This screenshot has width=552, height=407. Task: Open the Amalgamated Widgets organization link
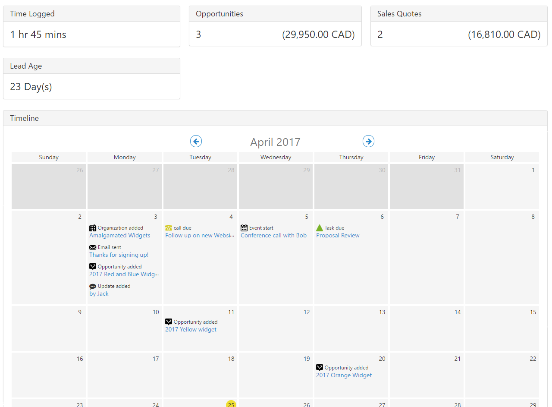tap(120, 236)
